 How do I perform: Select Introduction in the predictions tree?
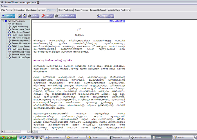pos(17,24)
